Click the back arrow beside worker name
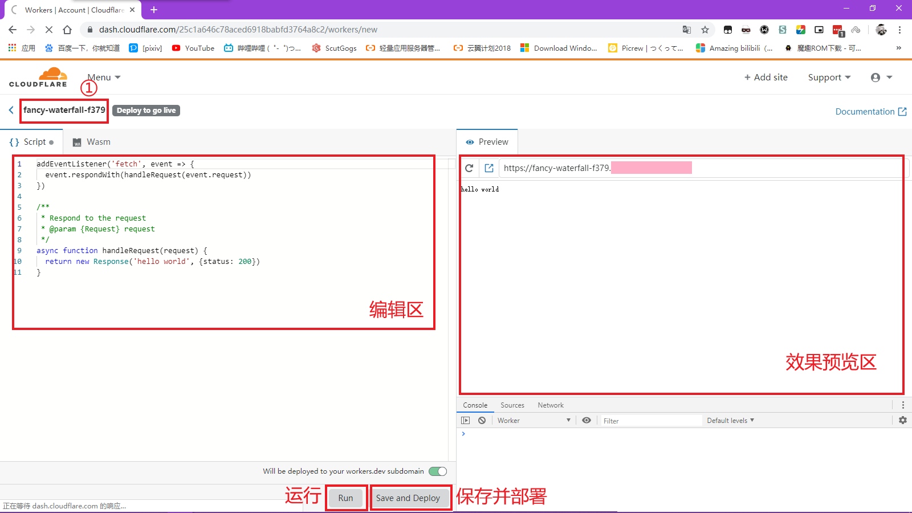Viewport: 912px width, 513px height. (x=11, y=110)
